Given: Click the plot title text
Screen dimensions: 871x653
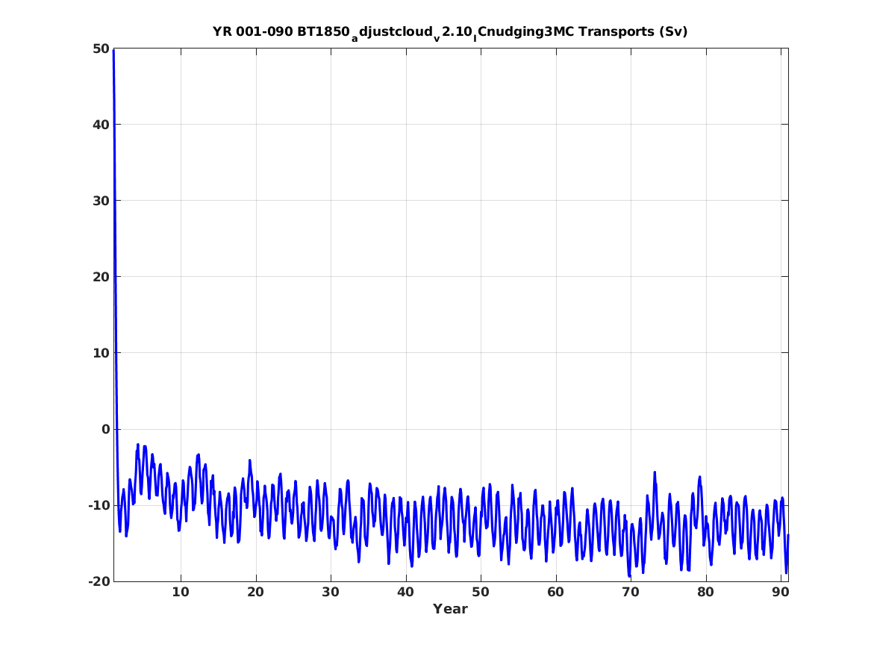Looking at the screenshot, I should pyautogui.click(x=450, y=33).
